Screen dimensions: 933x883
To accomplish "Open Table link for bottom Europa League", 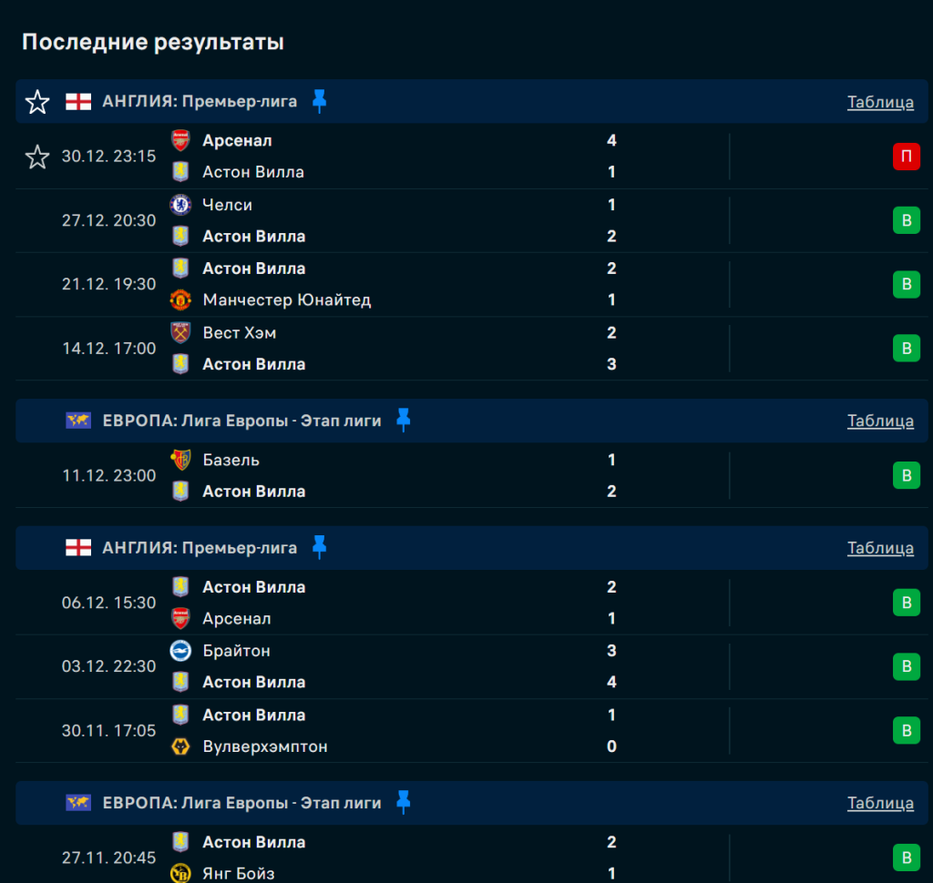I will coord(880,803).
